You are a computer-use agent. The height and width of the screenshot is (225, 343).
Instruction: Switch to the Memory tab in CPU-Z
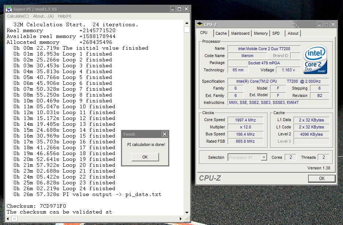(261, 33)
